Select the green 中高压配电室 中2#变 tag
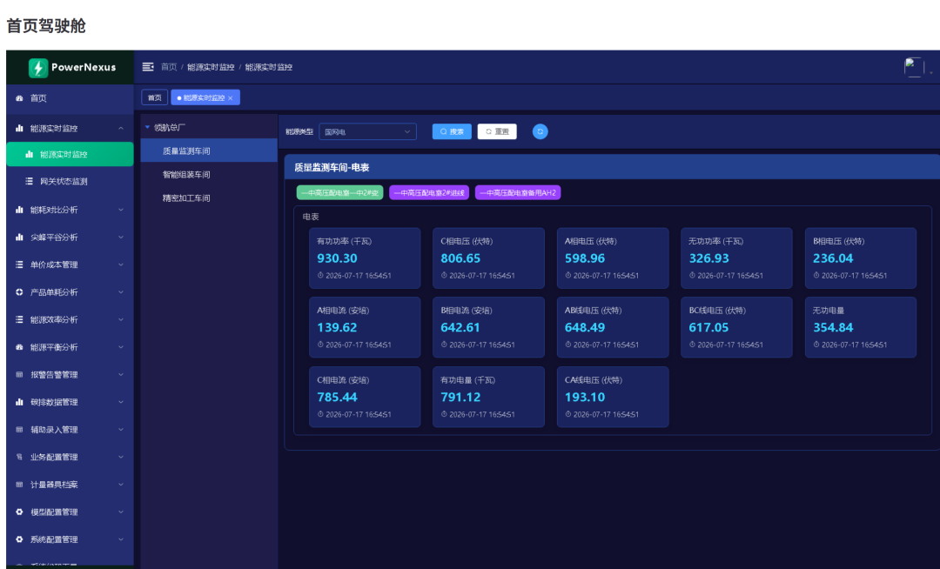The image size is (940, 569). [340, 193]
